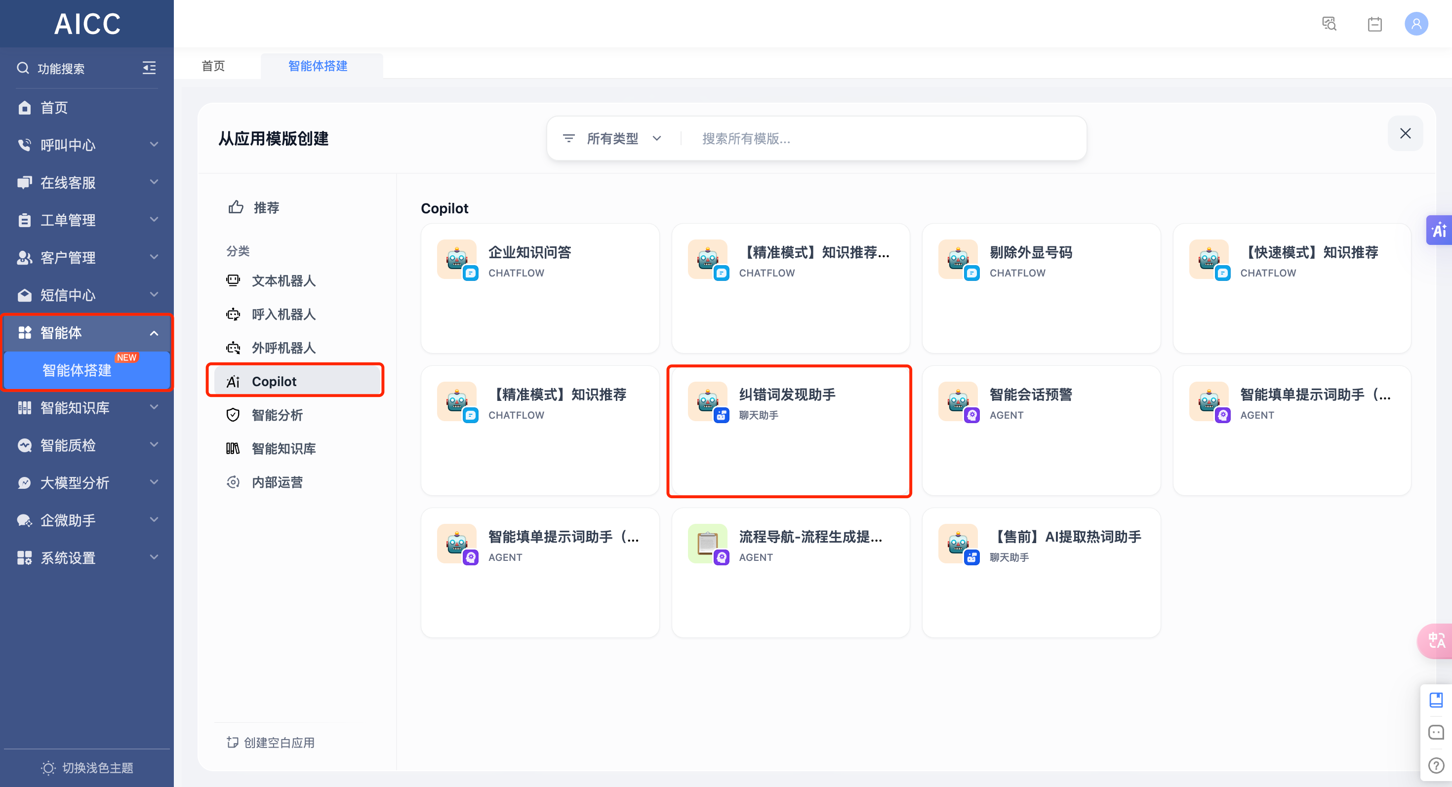Viewport: 1452px width, 787px height.
Task: Click the home icon beside 首页 in sidebar
Action: click(24, 108)
